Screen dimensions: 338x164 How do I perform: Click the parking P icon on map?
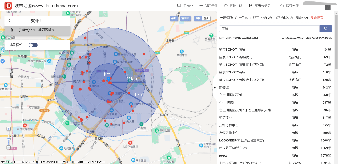click(x=2, y=61)
